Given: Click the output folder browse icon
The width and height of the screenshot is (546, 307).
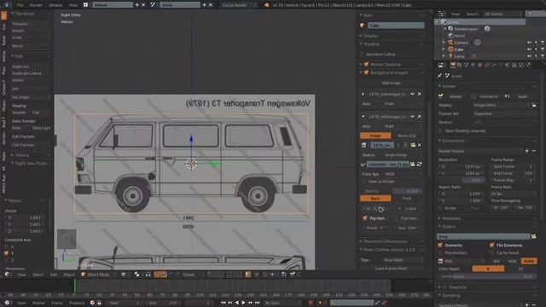Looking at the screenshot, I should (533, 237).
